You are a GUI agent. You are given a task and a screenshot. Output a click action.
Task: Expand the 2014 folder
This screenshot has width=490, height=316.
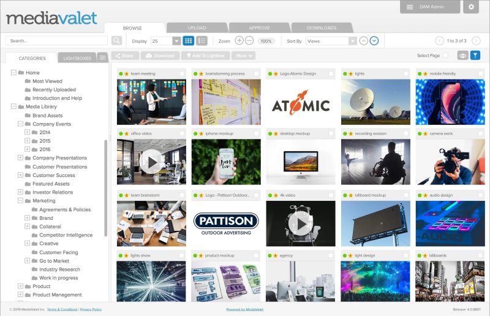(27, 132)
